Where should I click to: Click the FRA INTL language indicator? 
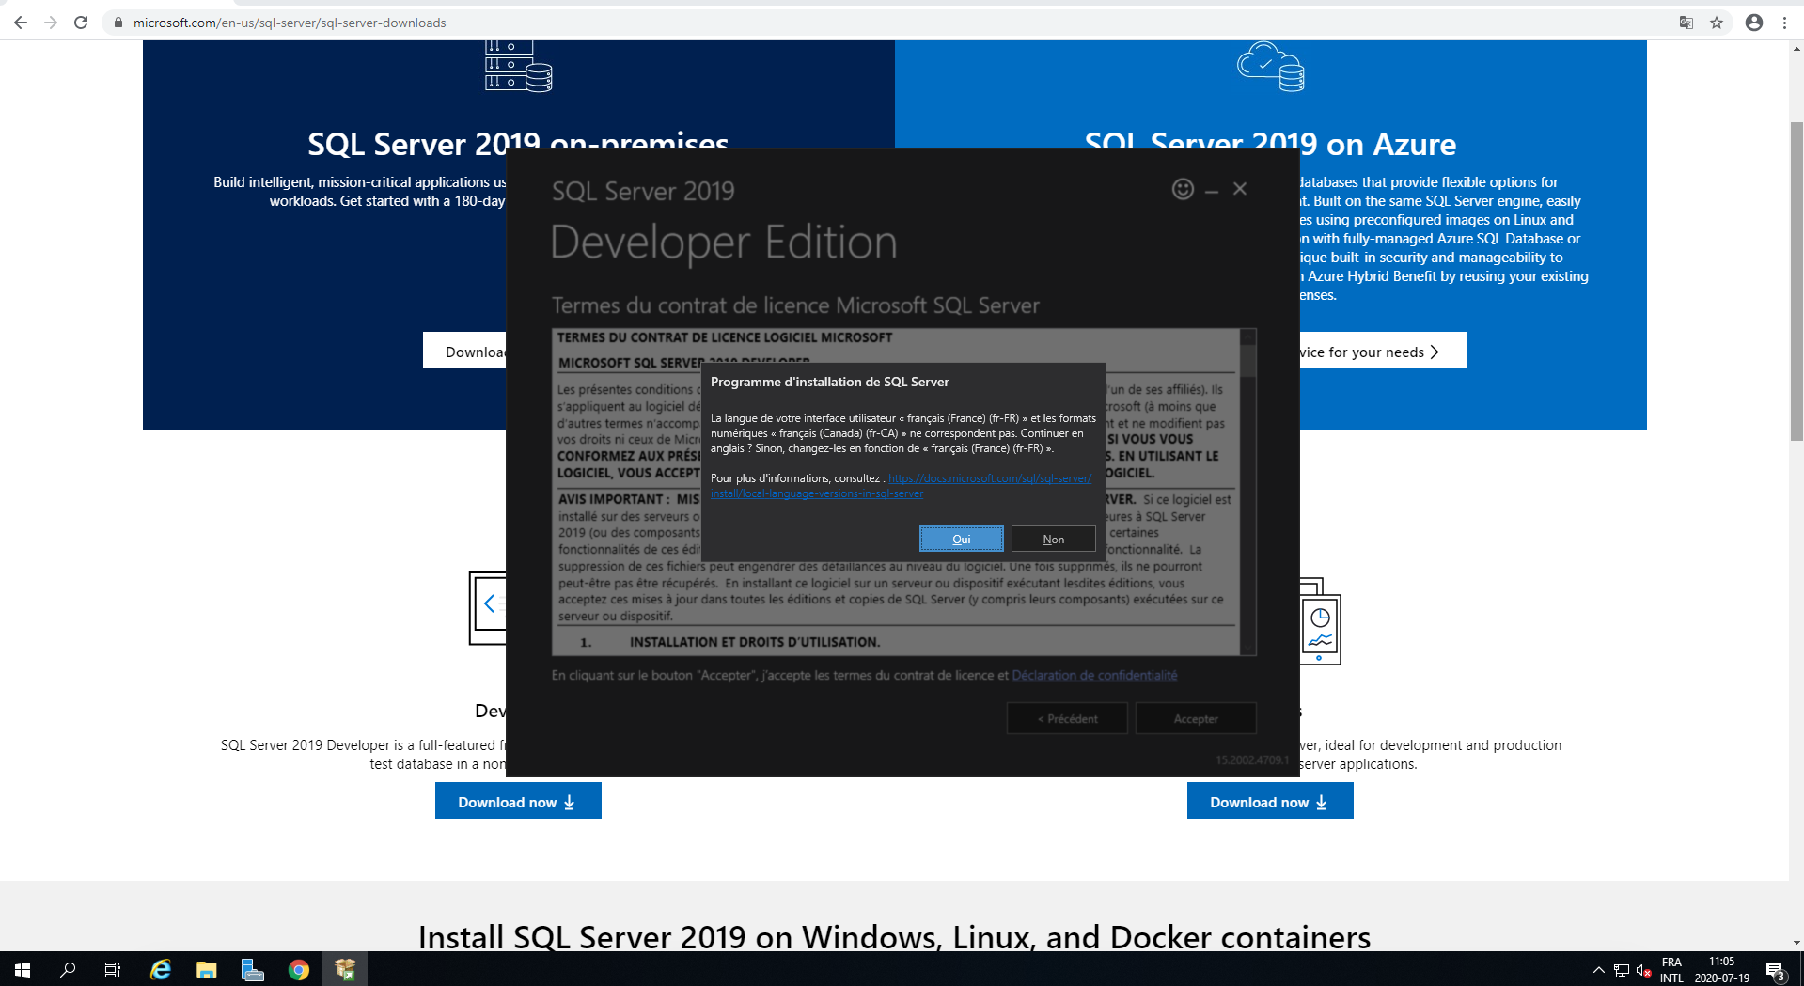(1671, 969)
